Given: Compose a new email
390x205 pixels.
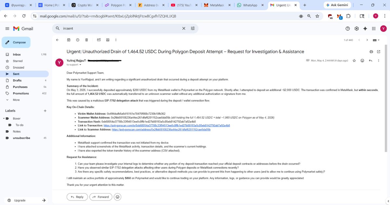Looking at the screenshot, I should (16, 42).
